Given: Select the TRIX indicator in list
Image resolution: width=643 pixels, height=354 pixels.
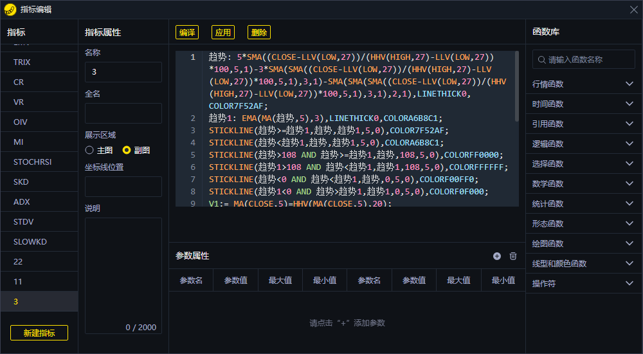Looking at the screenshot, I should [22, 62].
